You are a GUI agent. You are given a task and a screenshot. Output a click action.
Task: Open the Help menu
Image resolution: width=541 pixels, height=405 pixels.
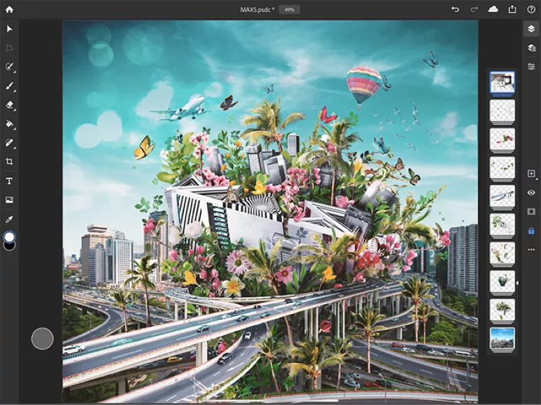[531, 9]
